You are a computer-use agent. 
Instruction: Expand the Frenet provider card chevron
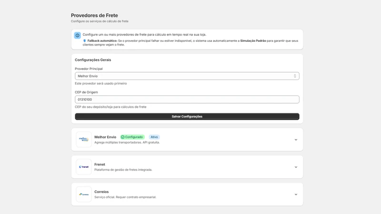(x=296, y=167)
